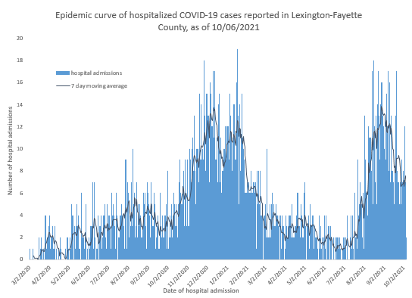Click the 8/2/2020 date axis label
Viewport: 412px width, 298px height.
click(x=120, y=275)
